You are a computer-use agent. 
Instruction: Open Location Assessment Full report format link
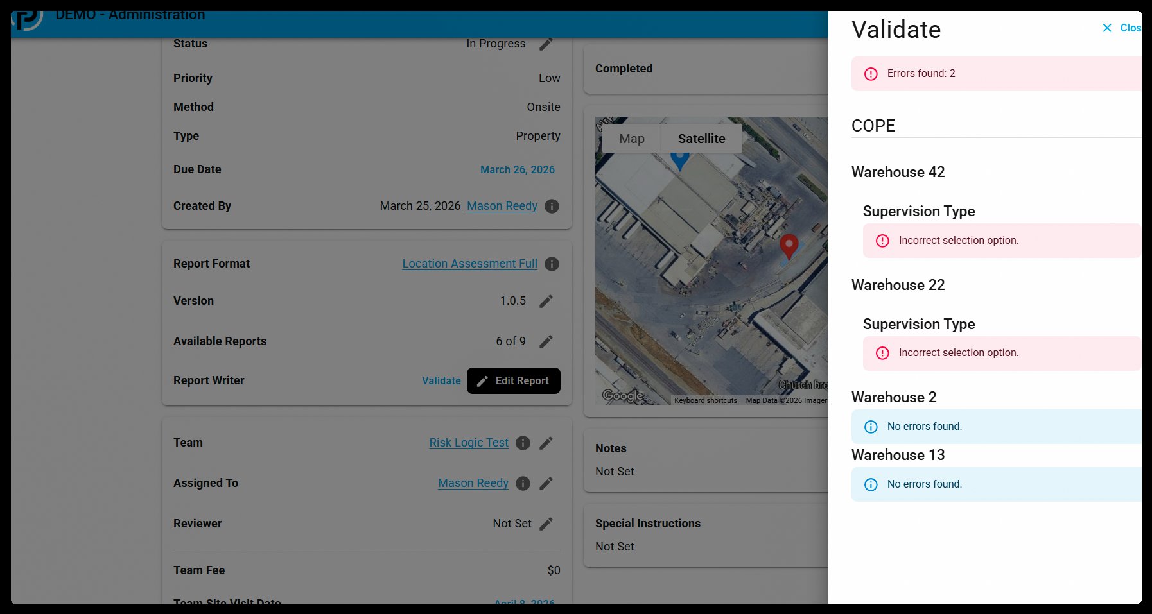coord(470,264)
